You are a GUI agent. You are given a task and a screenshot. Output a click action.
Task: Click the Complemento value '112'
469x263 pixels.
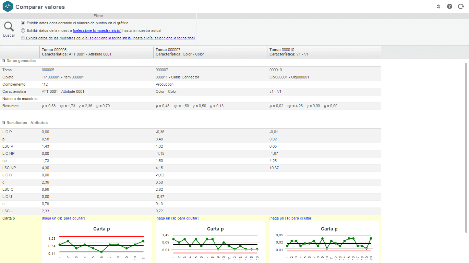pos(45,84)
